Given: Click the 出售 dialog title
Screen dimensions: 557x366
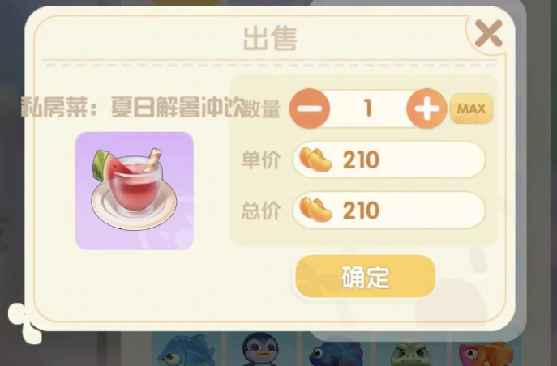Looking at the screenshot, I should [x=270, y=39].
